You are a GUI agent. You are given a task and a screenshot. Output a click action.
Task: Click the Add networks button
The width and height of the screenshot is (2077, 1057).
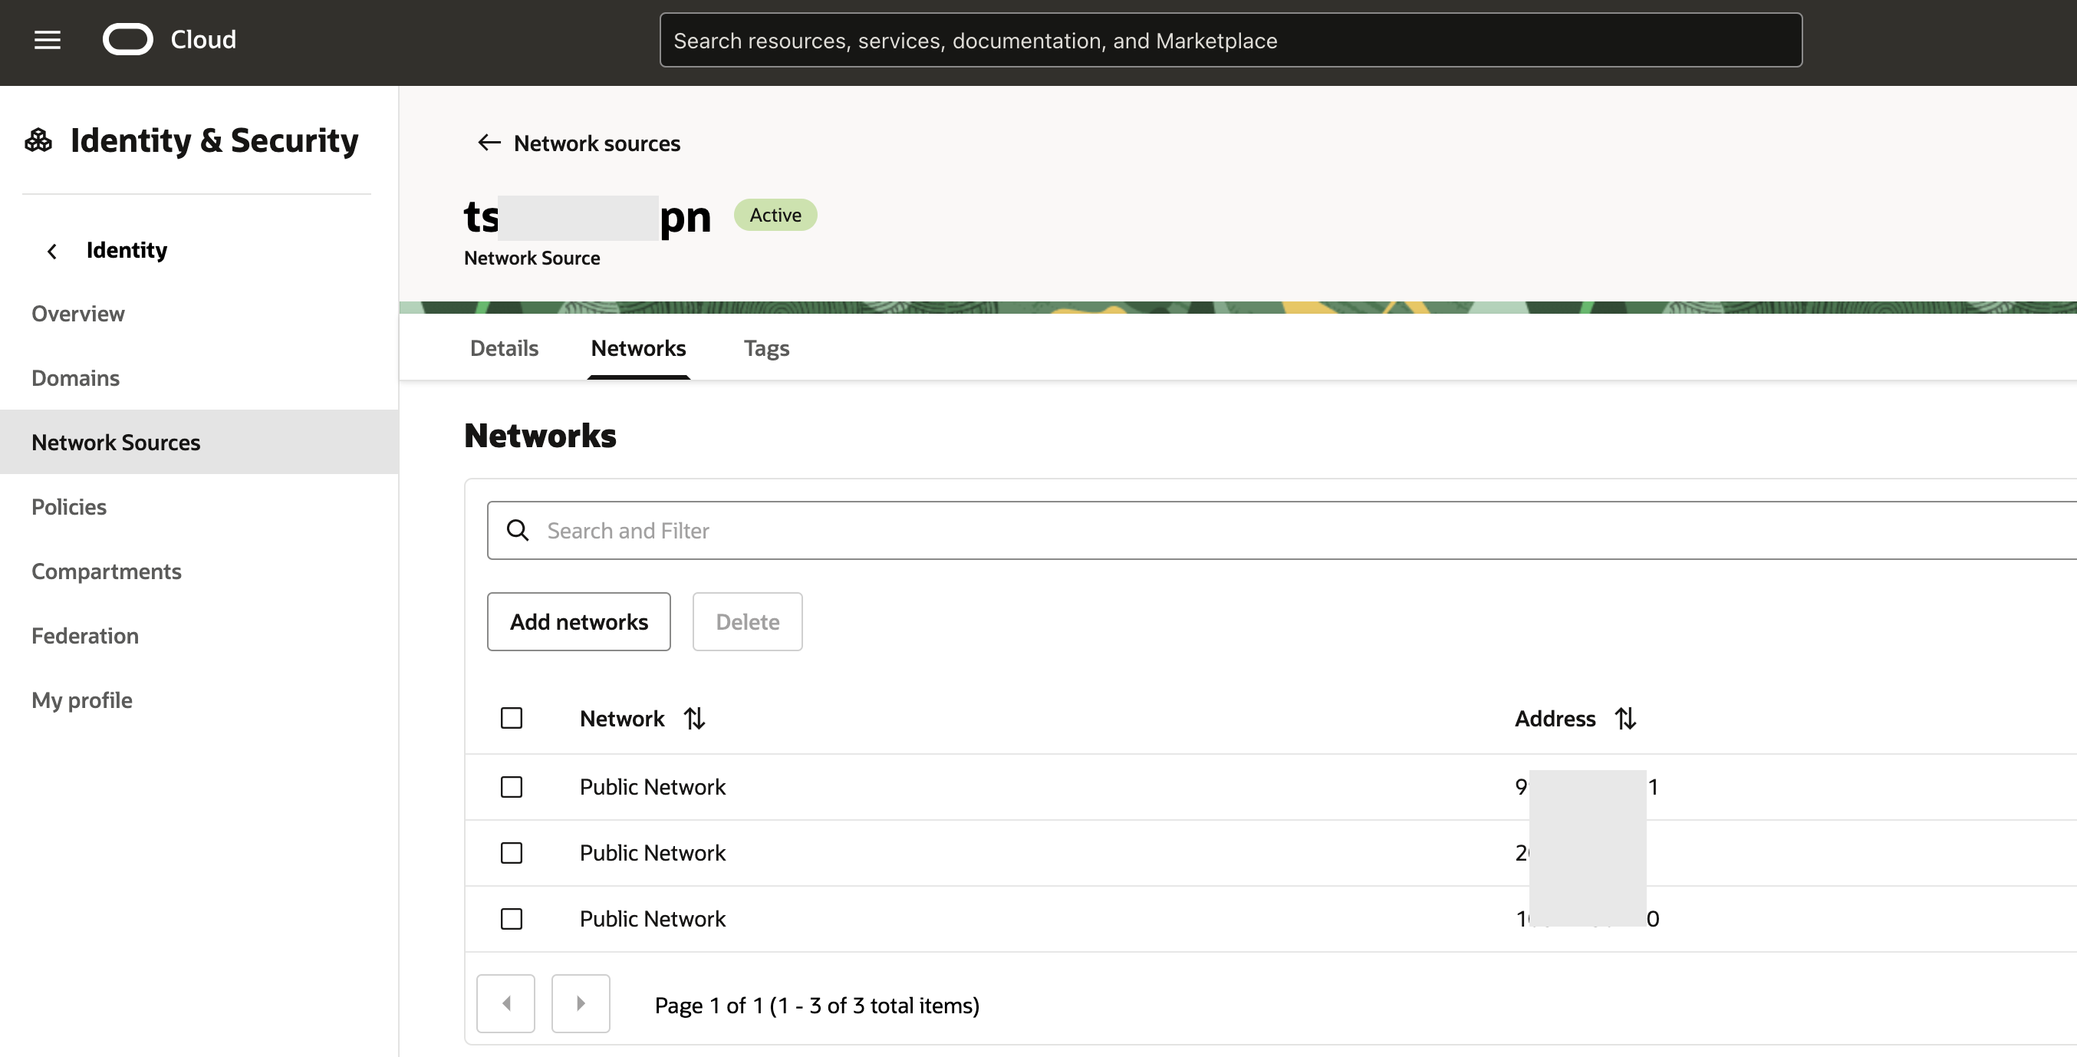point(578,621)
